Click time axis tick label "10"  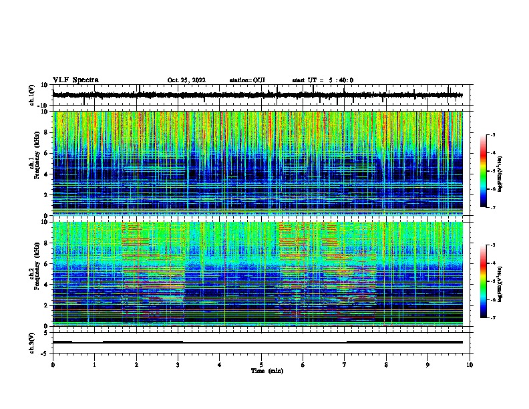pos(470,365)
